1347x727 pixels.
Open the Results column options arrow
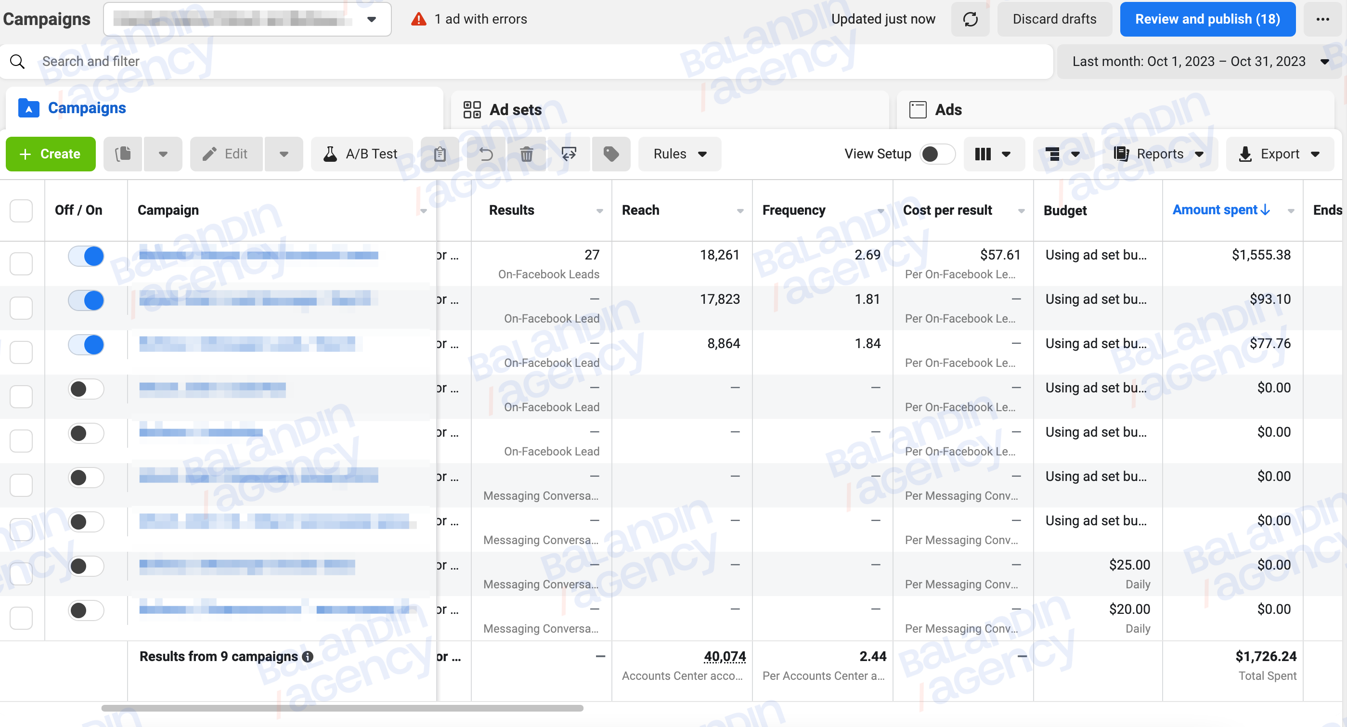pyautogui.click(x=600, y=211)
